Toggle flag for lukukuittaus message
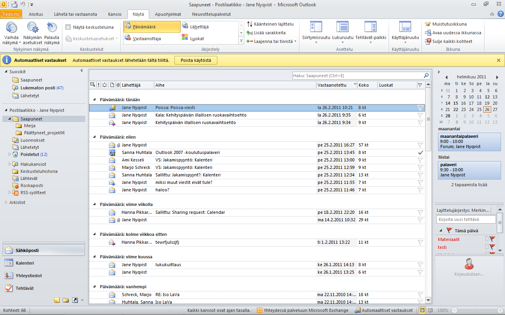Image resolution: width=505 pixels, height=315 pixels. (421, 265)
